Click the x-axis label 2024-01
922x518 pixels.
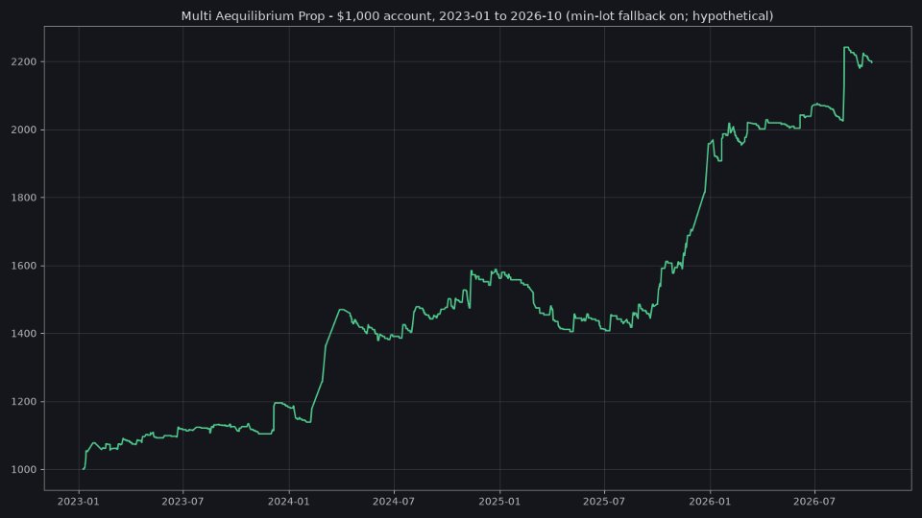(x=289, y=502)
